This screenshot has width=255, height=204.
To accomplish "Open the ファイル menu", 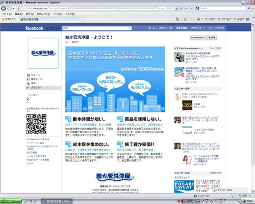I will [7, 14].
